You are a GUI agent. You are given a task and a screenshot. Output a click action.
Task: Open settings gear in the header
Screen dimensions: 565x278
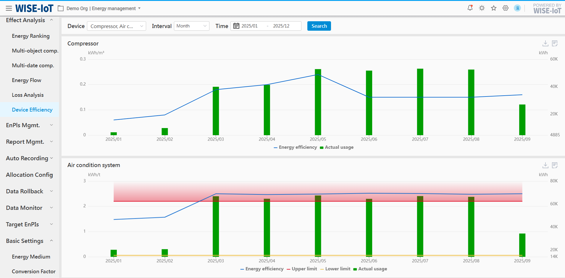[506, 8]
